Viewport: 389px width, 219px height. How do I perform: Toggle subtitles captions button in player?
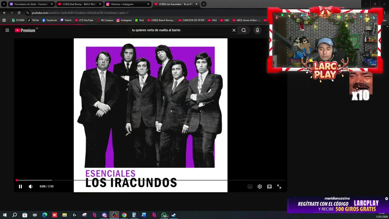250,186
